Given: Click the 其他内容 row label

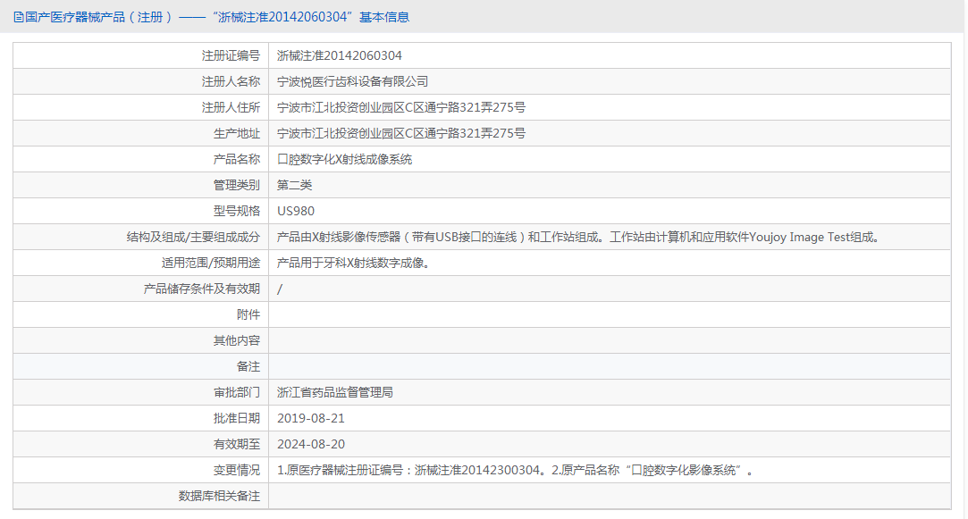Looking at the screenshot, I should [x=237, y=340].
